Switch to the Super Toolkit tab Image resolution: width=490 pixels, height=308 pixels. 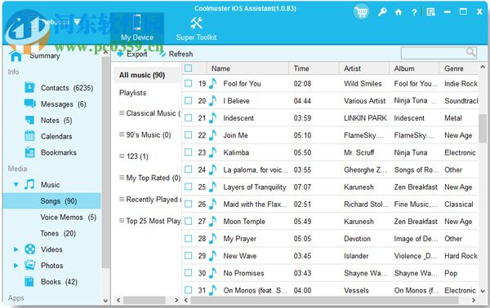tap(196, 29)
